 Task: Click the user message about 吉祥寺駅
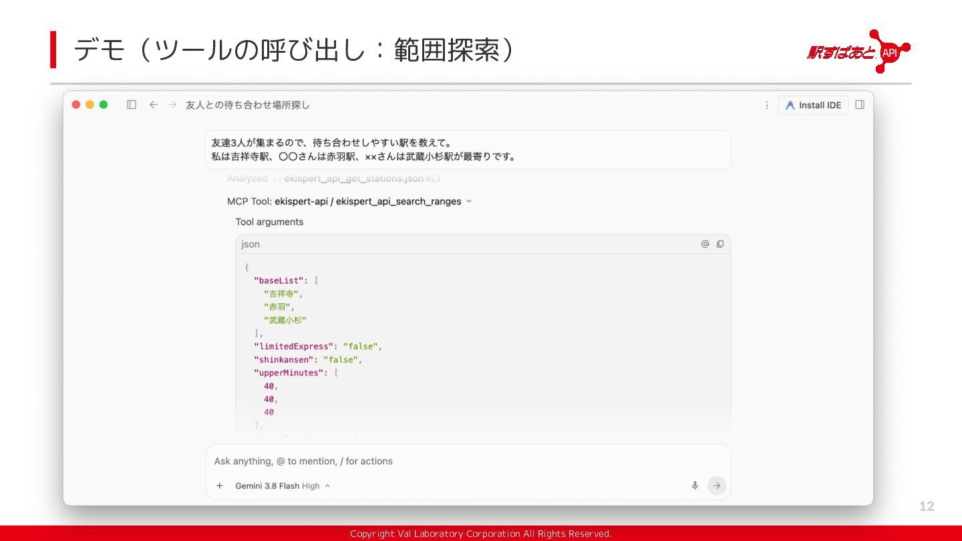pos(468,150)
